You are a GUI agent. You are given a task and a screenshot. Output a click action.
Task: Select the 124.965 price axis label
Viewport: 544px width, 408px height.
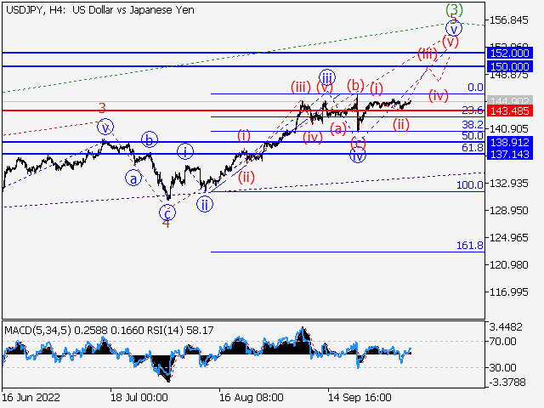508,238
